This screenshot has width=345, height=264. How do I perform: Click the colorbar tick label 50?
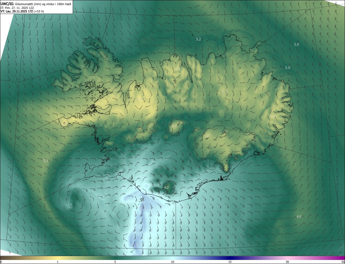[343, 262]
